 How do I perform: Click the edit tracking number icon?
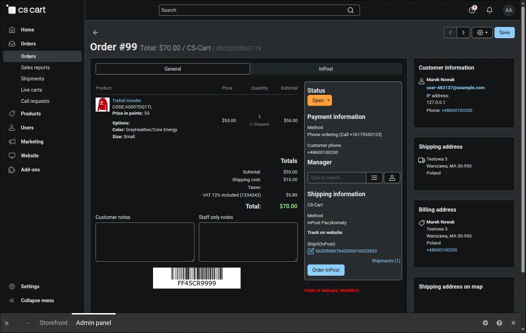click(x=311, y=251)
